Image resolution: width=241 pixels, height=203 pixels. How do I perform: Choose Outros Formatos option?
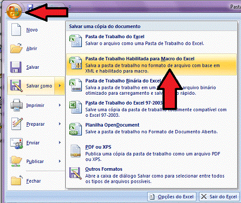[152, 175]
